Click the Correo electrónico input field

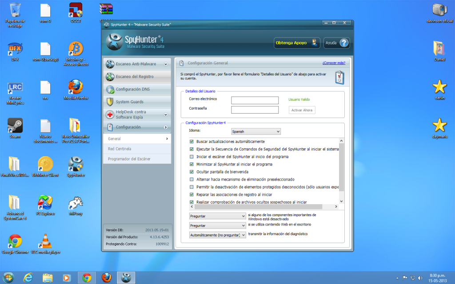tap(255, 101)
